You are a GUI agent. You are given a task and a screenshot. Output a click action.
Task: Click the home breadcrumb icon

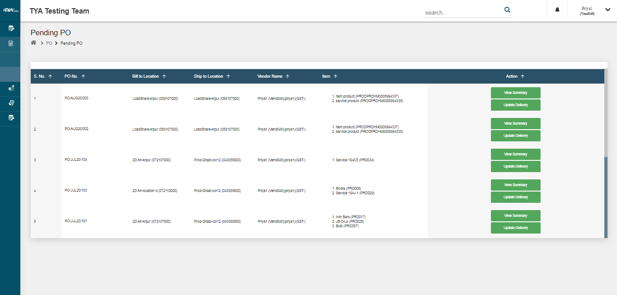tap(33, 42)
